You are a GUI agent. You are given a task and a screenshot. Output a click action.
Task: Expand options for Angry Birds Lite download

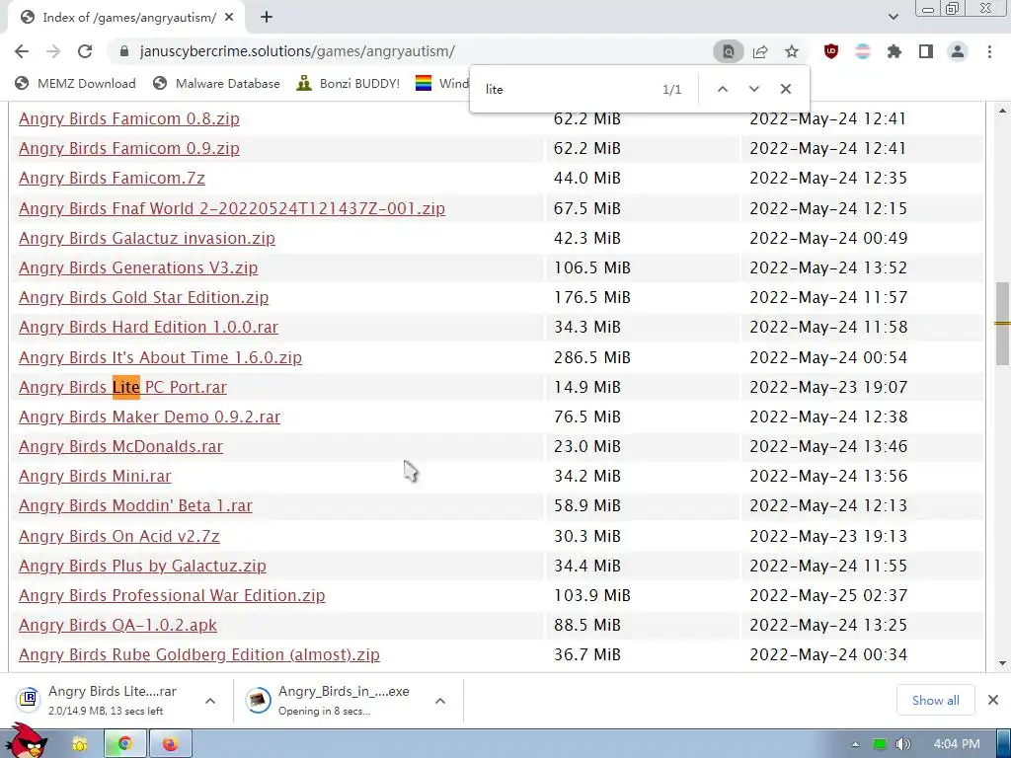pos(210,701)
